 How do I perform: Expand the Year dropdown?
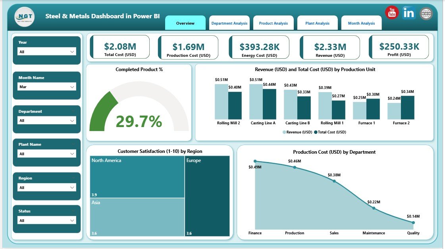pyautogui.click(x=47, y=52)
